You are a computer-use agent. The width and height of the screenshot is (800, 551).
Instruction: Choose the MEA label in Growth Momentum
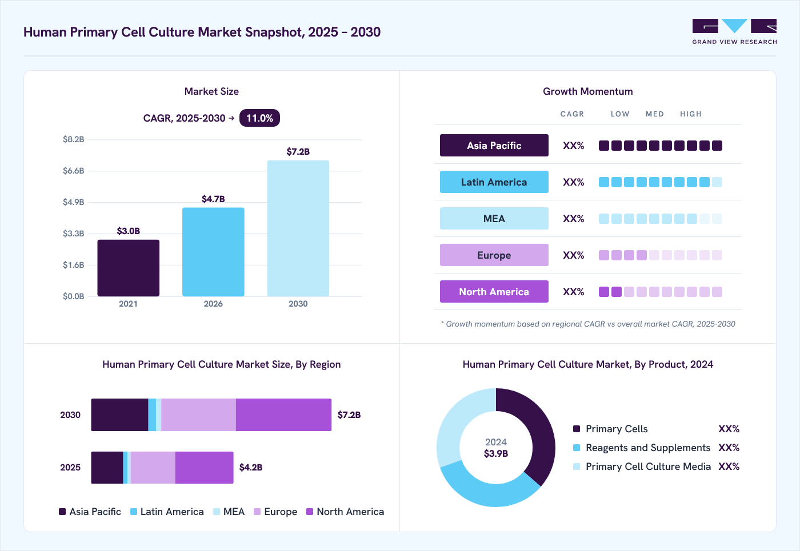click(x=494, y=219)
